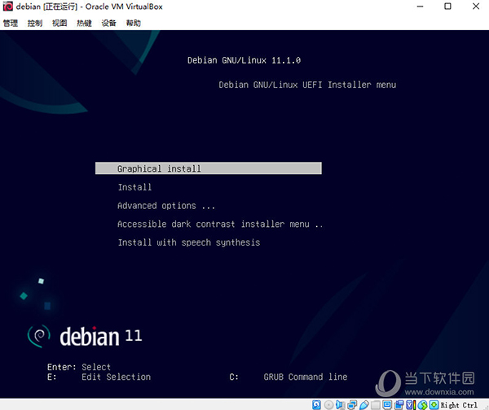This screenshot has width=489, height=410.
Task: Click the Debian GNU/Linux 11.1.0 title text
Action: (x=244, y=60)
